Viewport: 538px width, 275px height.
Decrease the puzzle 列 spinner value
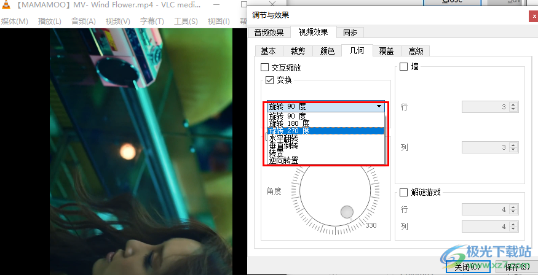[x=513, y=229]
